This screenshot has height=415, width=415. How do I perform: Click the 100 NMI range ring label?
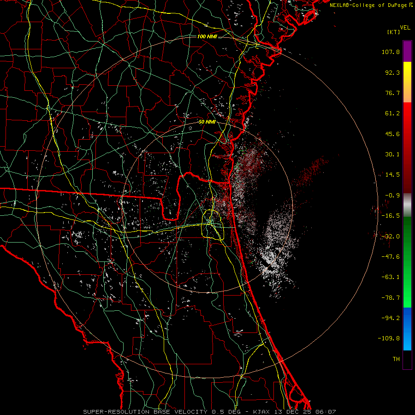pos(207,36)
